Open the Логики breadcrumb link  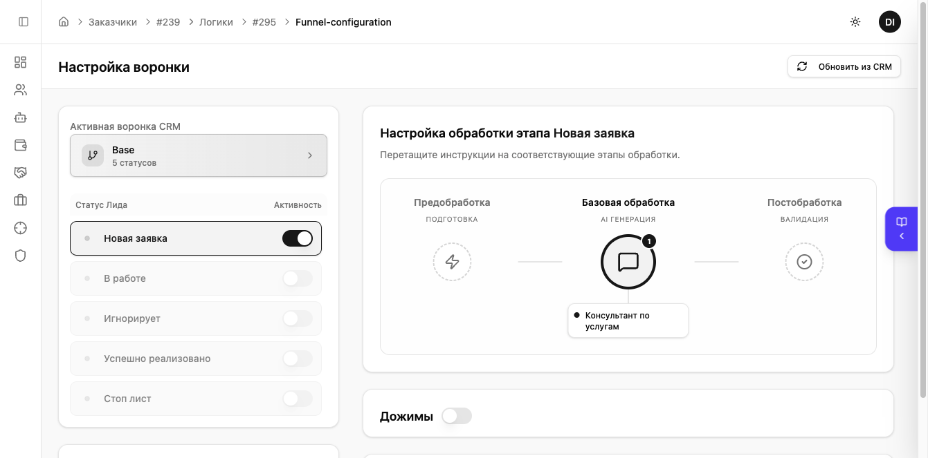coord(216,22)
